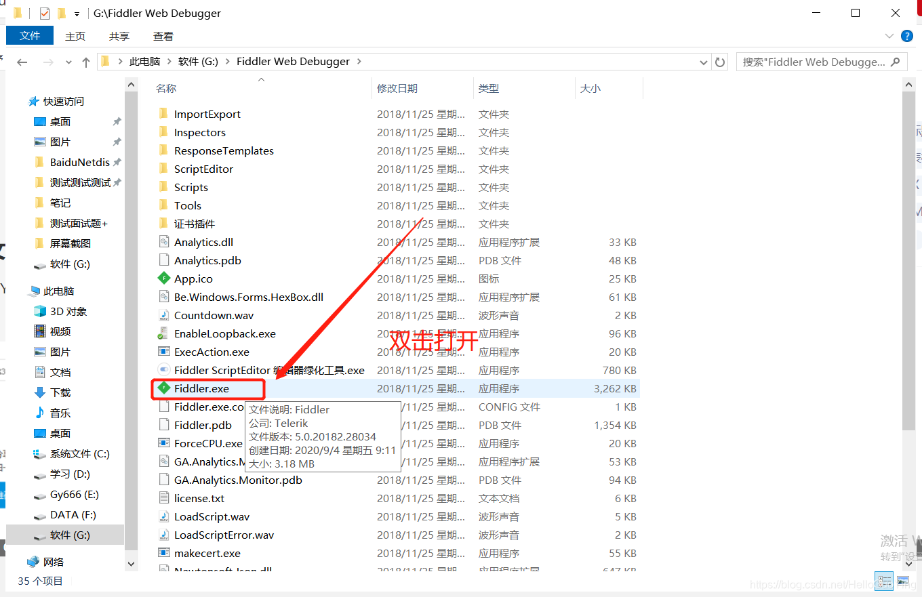Select makecert.exe file
This screenshot has height=597, width=922.
[x=207, y=553]
